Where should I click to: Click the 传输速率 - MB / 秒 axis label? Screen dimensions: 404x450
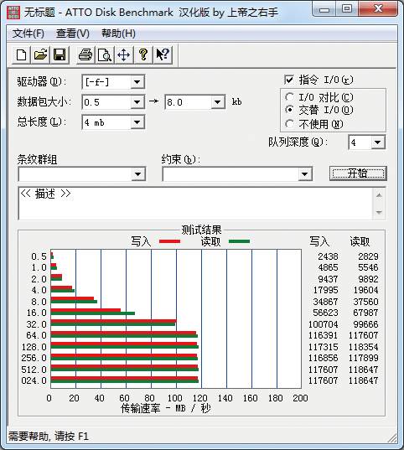coord(166,408)
